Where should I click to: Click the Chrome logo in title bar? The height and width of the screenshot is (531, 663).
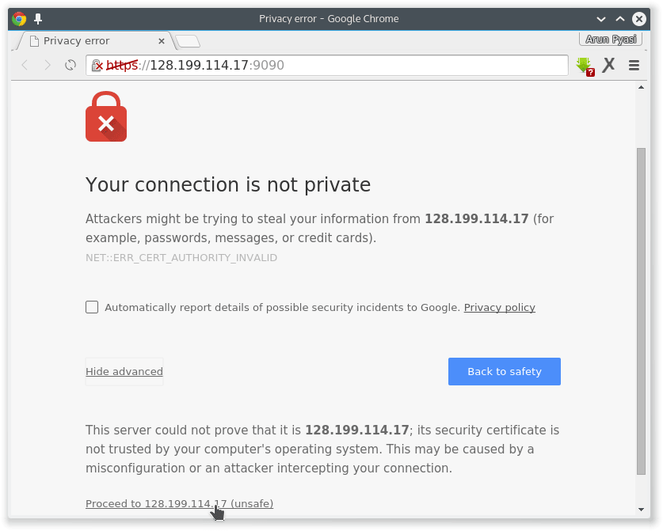pos(19,18)
